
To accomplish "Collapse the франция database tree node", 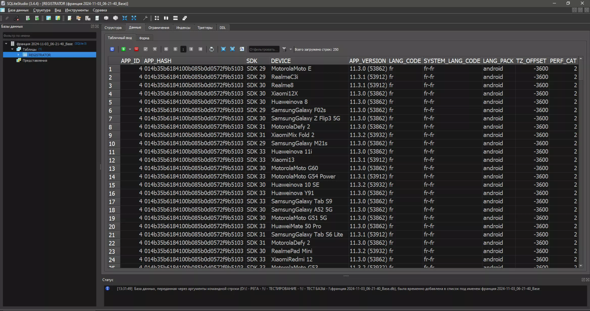I will click(x=6, y=44).
